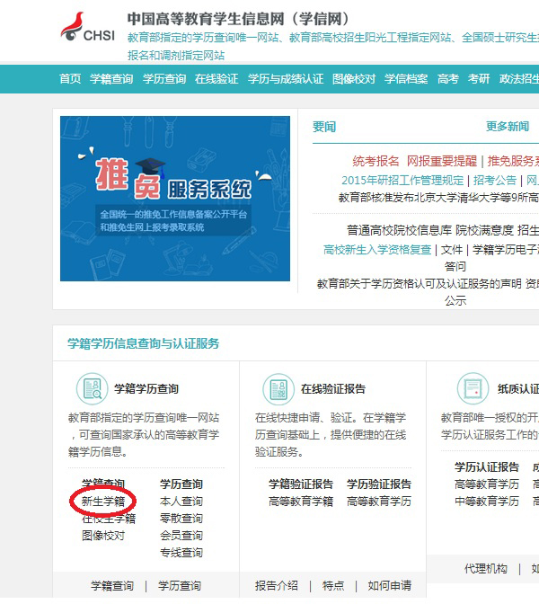Open 学信档案 from the navigation bar

406,79
